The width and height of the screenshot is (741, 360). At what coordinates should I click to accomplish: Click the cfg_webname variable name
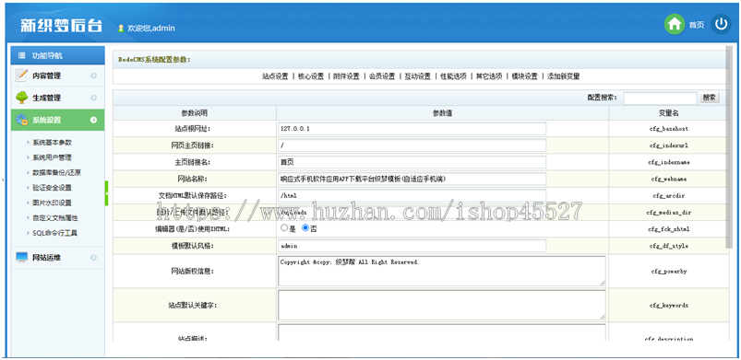click(669, 180)
